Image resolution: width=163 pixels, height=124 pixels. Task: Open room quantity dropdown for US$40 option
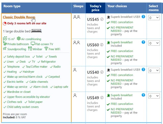click(154, 71)
